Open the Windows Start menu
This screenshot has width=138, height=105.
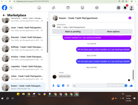pos(2,98)
